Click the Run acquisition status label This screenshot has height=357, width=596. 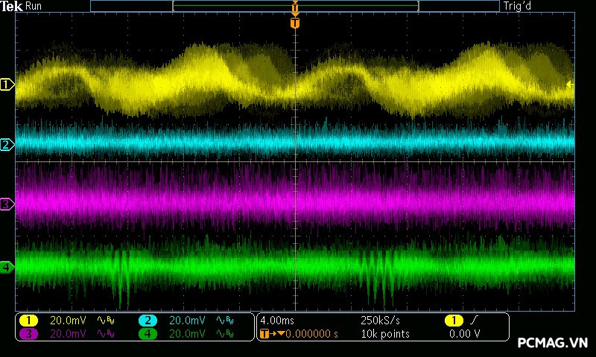coord(34,6)
